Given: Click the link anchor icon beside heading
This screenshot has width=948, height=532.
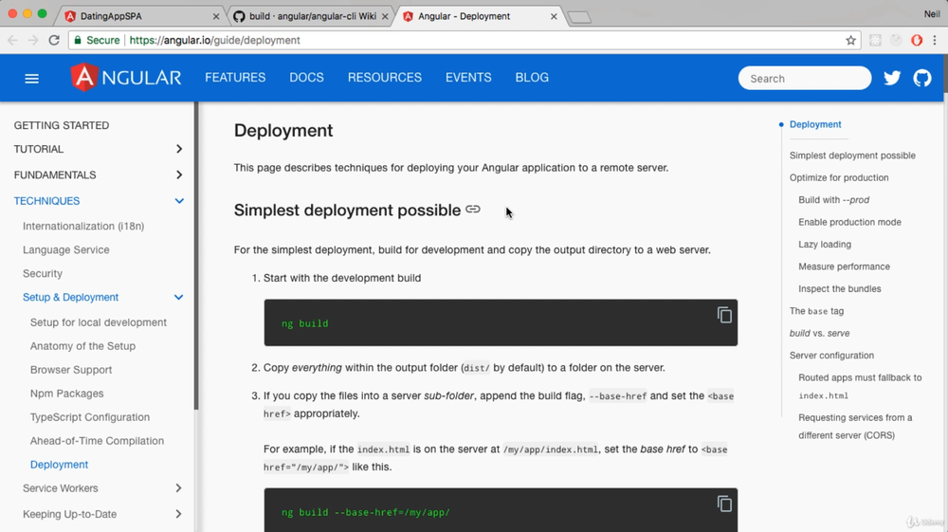Looking at the screenshot, I should [473, 210].
